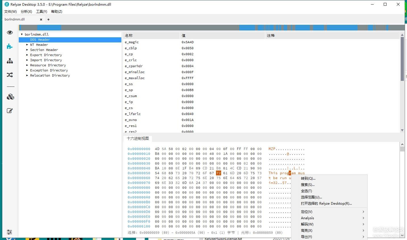Select the hierarchy tree icon in sidebar
Viewport: 407px width, 240px height.
tap(10, 61)
